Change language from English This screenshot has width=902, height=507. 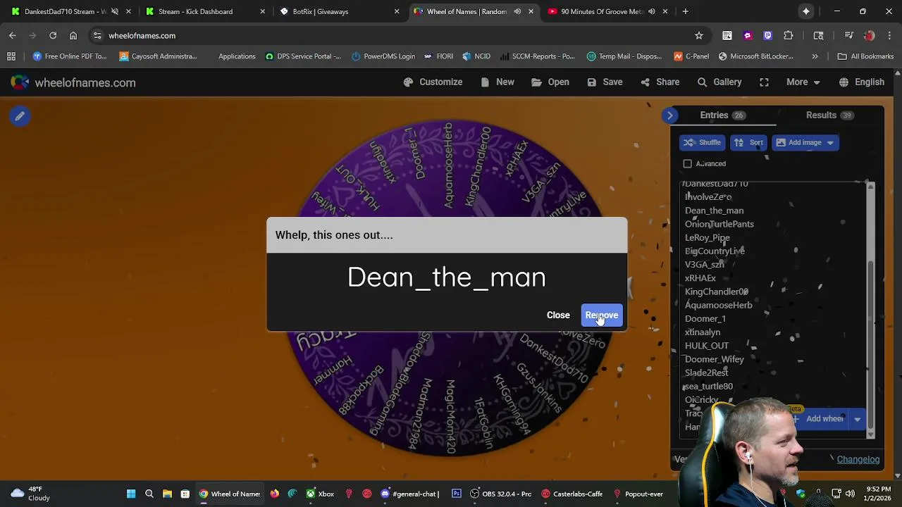pos(862,82)
